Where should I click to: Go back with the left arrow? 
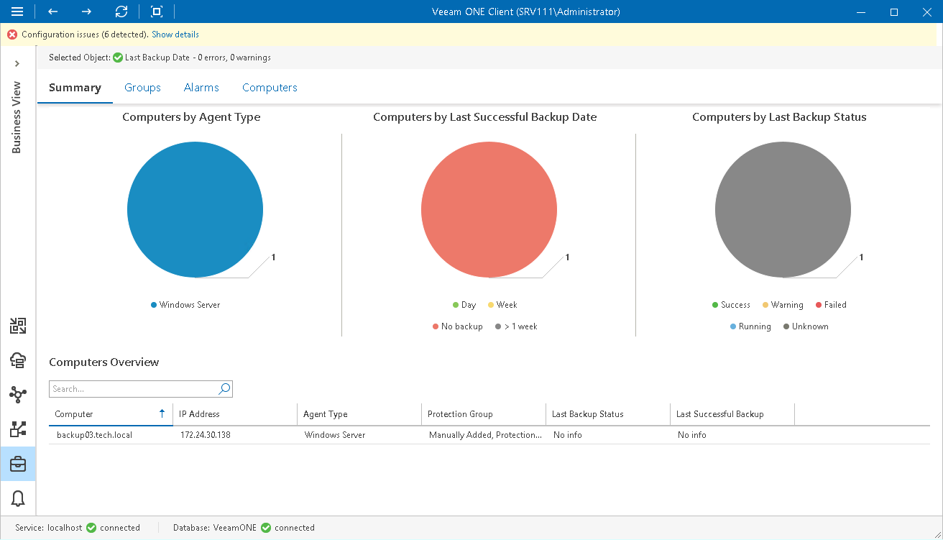point(52,12)
